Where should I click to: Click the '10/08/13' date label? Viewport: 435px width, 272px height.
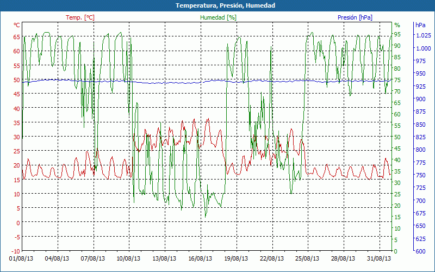pos(128,259)
